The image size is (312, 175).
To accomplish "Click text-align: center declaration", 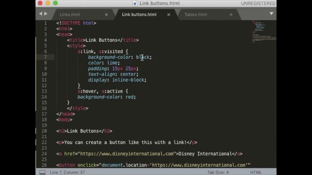I will (x=113, y=74).
